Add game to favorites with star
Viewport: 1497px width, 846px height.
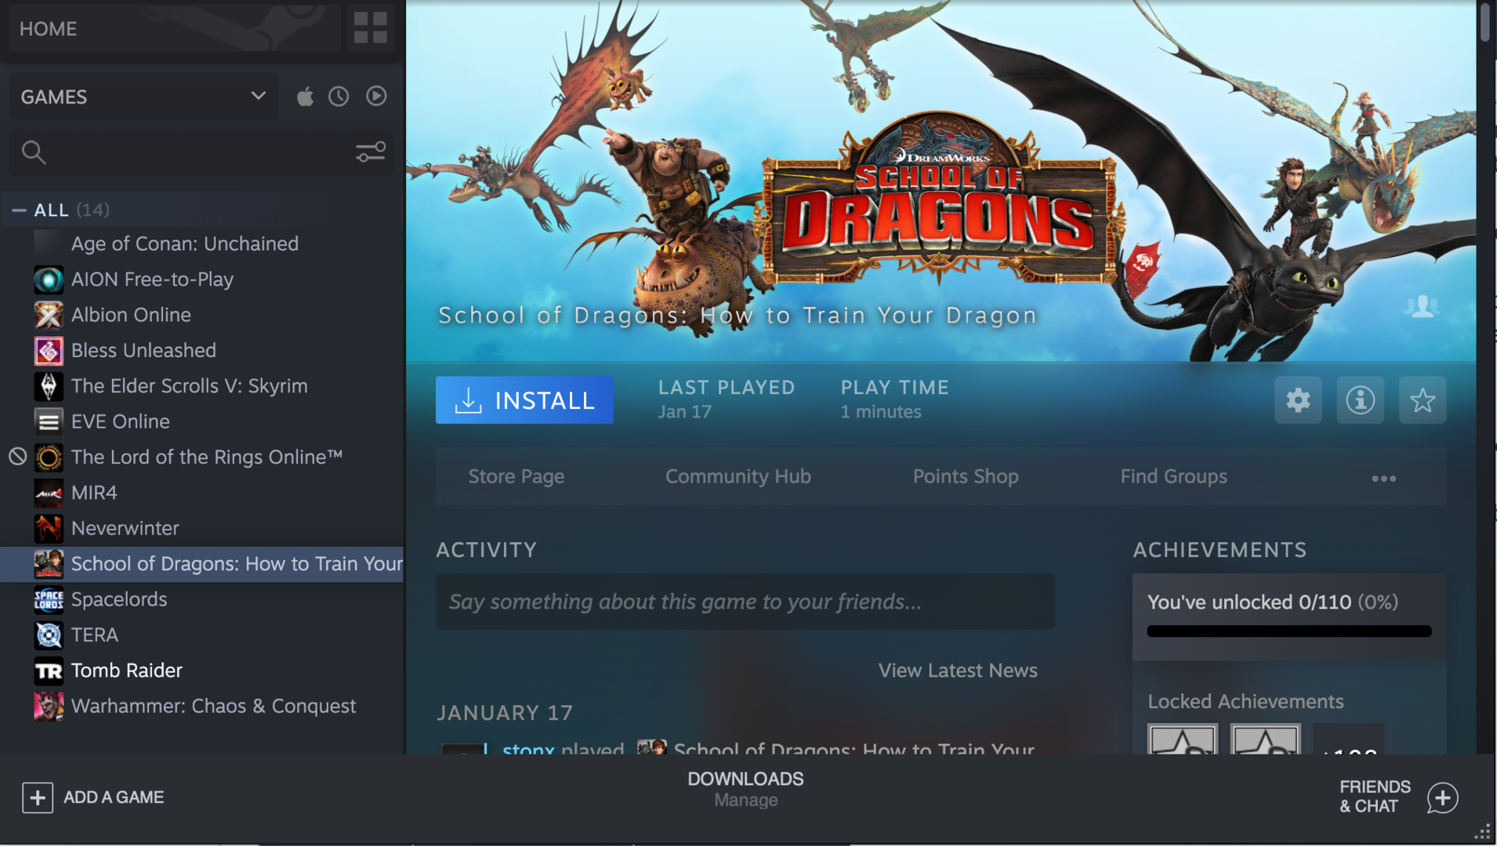tap(1423, 400)
